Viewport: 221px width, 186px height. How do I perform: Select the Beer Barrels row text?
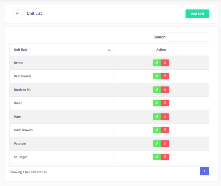click(22, 76)
